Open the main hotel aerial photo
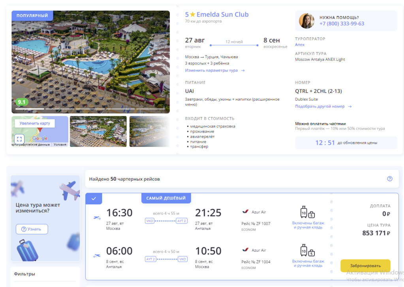Screen dimensions: 404x287 91,62
